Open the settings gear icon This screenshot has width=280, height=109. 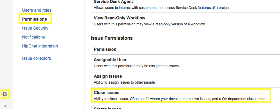(x=5, y=94)
